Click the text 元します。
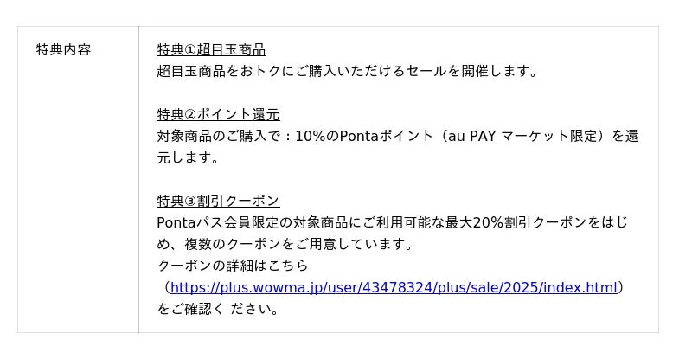692x359 pixels. [188, 157]
